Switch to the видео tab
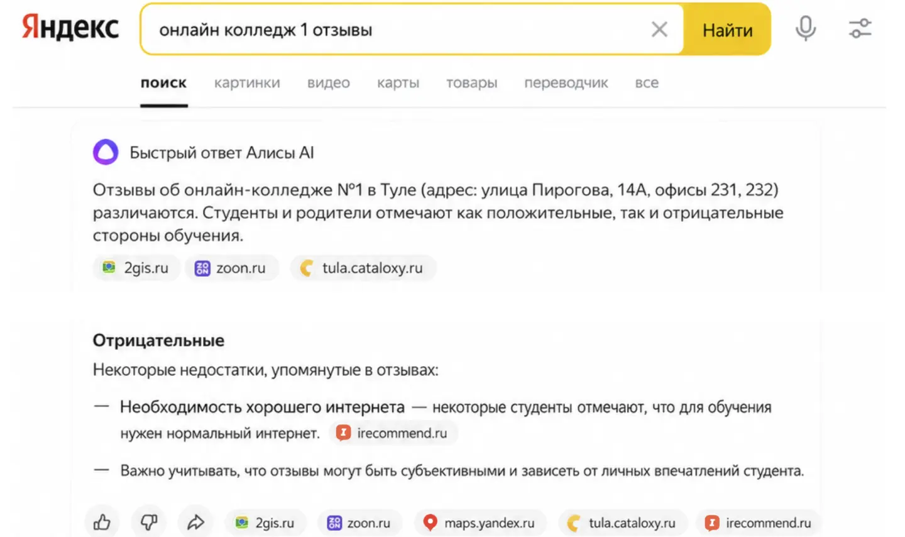Viewport: 905px width, 537px height. point(328,83)
